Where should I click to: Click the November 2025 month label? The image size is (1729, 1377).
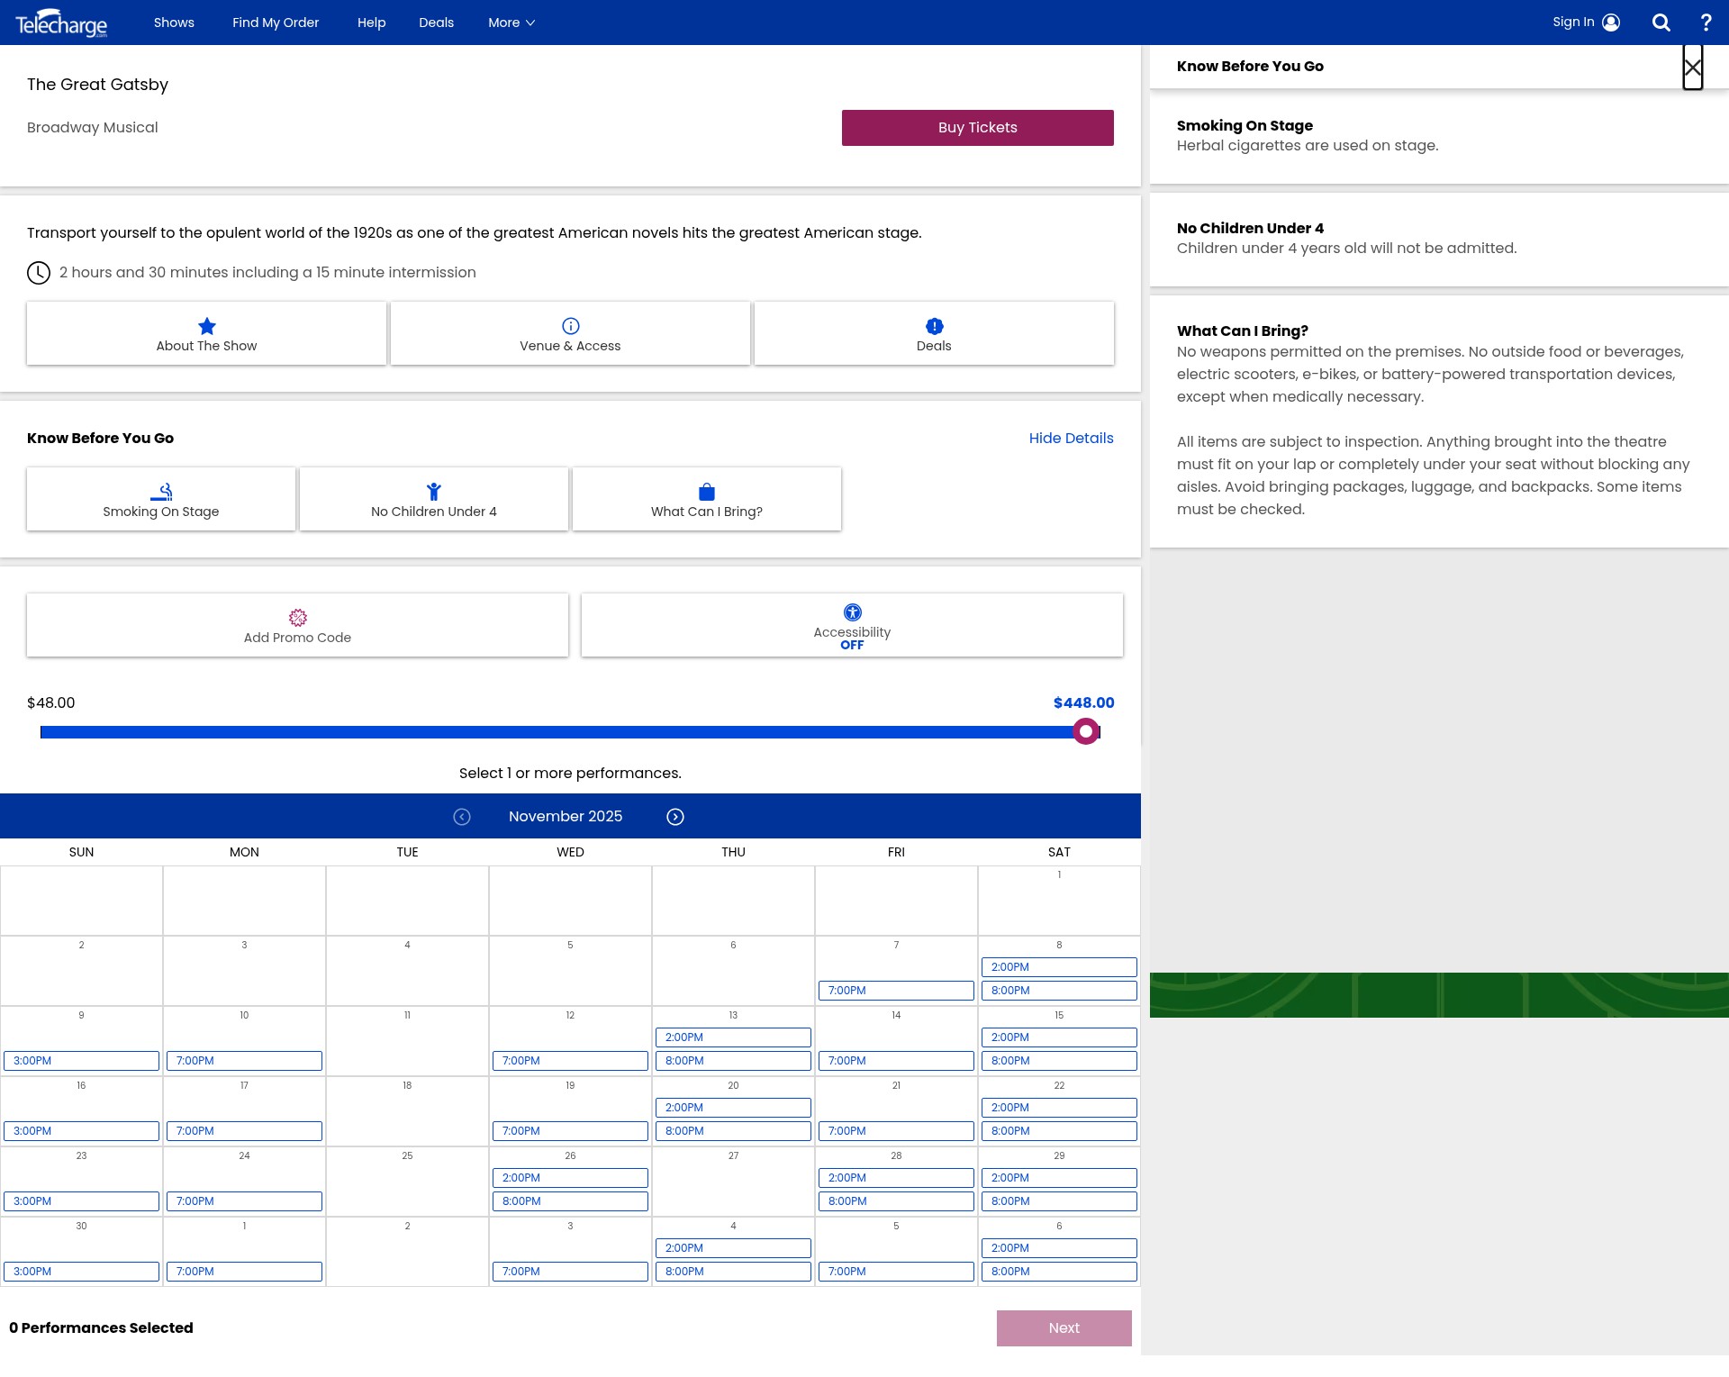pyautogui.click(x=566, y=817)
